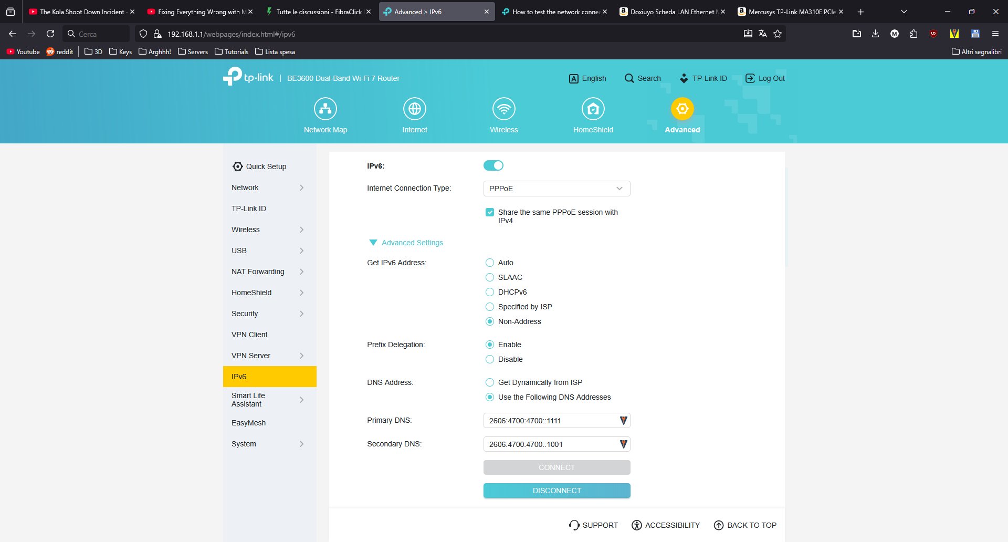This screenshot has width=1008, height=542.
Task: Click the Log Out icon
Action: [x=750, y=78]
